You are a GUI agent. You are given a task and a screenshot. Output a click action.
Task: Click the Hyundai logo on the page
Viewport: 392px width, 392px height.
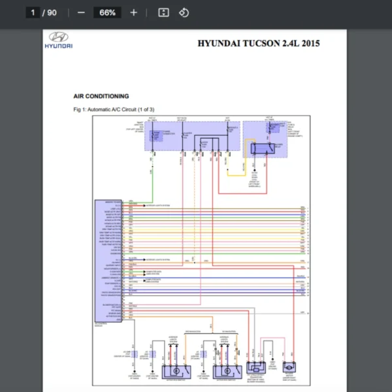(x=58, y=41)
